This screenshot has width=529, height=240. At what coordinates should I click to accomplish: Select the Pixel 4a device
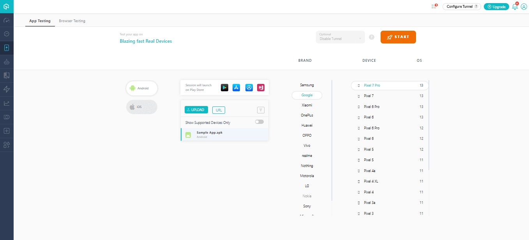[390, 171]
